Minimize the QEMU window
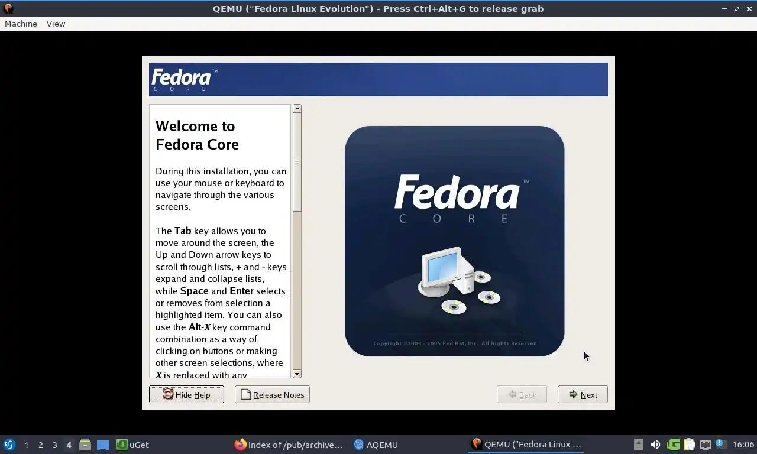This screenshot has width=757, height=454. coord(724,8)
